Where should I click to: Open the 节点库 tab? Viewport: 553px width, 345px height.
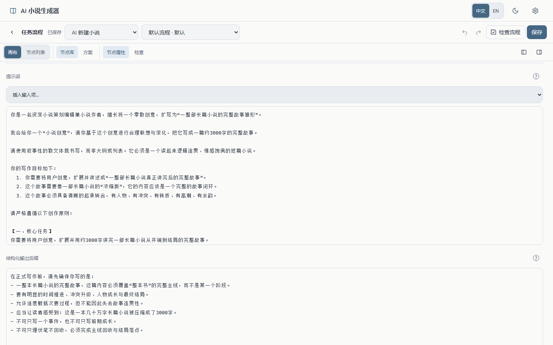(x=67, y=52)
